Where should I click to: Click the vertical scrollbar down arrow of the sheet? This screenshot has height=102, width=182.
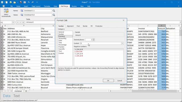point(181,89)
